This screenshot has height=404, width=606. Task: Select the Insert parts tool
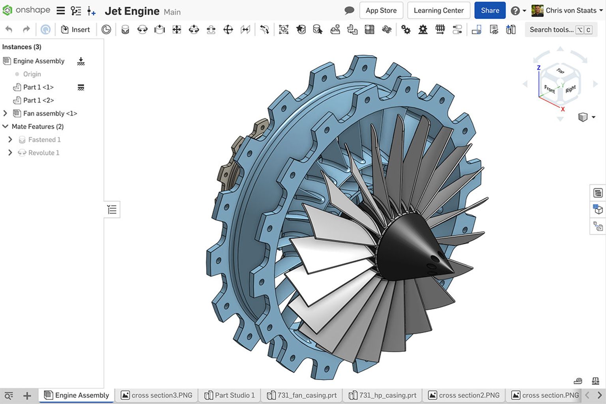(x=75, y=29)
